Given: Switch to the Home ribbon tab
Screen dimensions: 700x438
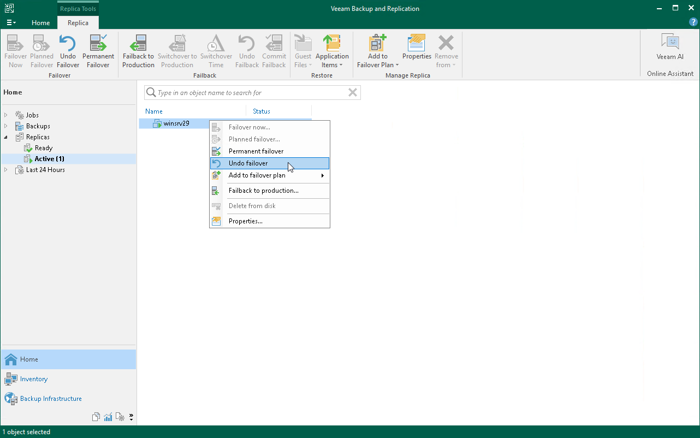Looking at the screenshot, I should (x=41, y=23).
